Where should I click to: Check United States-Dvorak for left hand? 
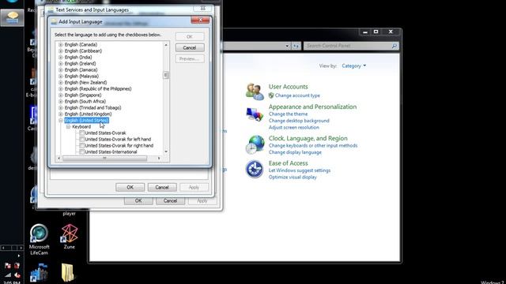tap(82, 139)
